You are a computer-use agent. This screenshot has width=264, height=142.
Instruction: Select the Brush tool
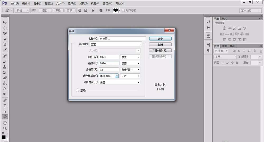click(x=5, y=61)
